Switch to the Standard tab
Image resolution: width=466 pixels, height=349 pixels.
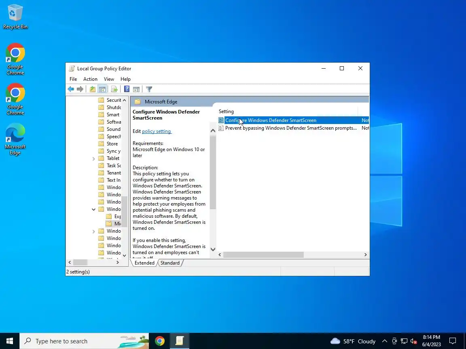170,263
